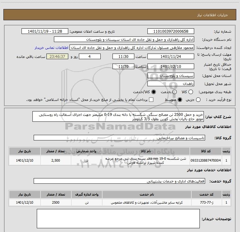
Task: Click the نام کالا column header
Action: click(x=146, y=151)
